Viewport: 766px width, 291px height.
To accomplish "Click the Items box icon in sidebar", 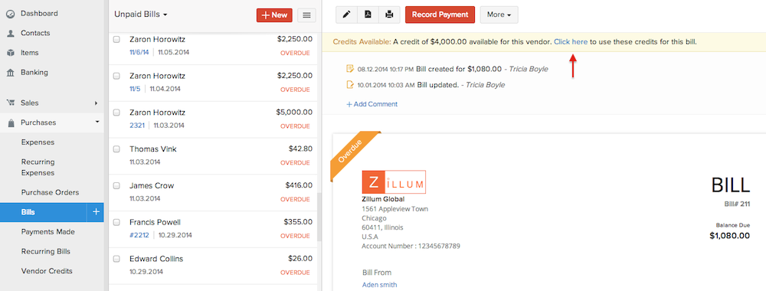I will (x=10, y=53).
